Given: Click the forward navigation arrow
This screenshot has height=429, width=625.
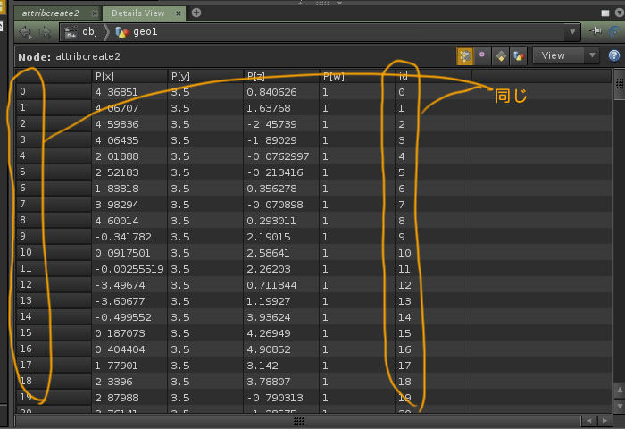Looking at the screenshot, I should click(44, 32).
